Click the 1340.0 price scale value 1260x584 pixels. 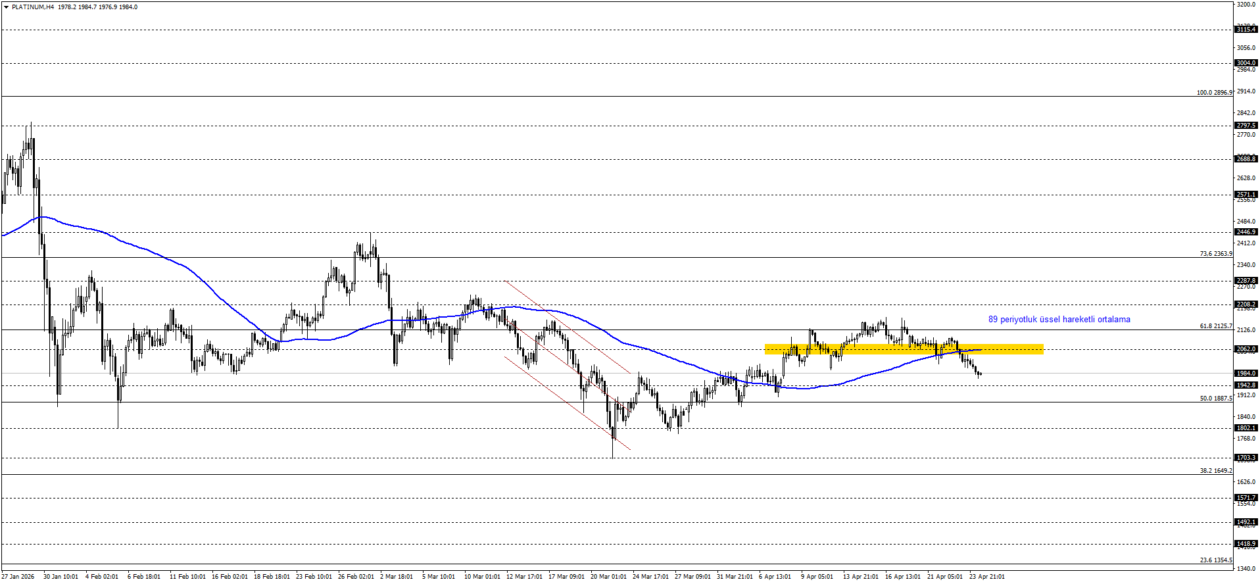coord(1246,569)
